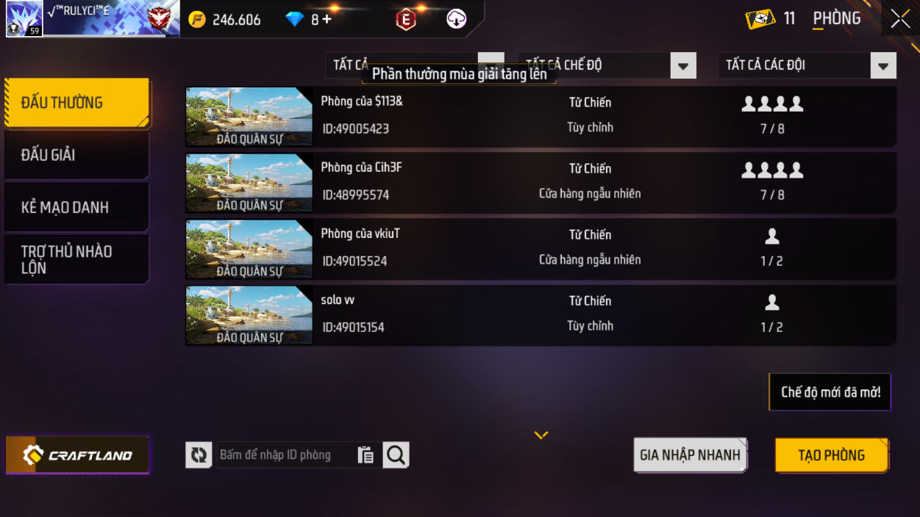This screenshot has width=920, height=517.
Task: Search room with magnifier icon
Action: 396,455
